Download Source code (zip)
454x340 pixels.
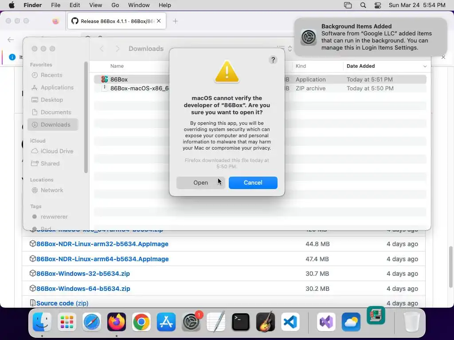(62, 303)
